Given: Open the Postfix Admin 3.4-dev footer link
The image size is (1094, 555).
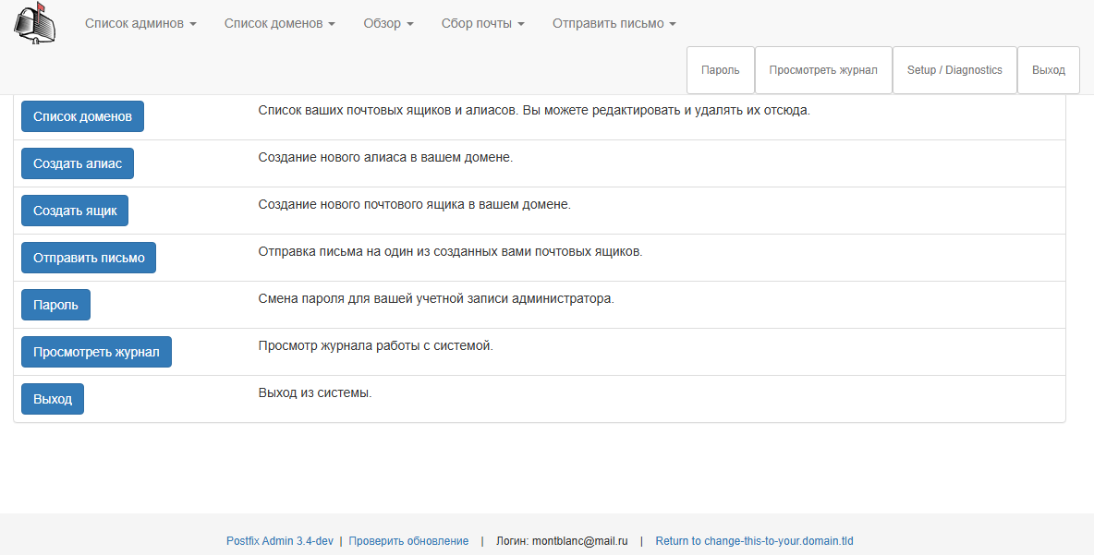Looking at the screenshot, I should click(x=279, y=541).
